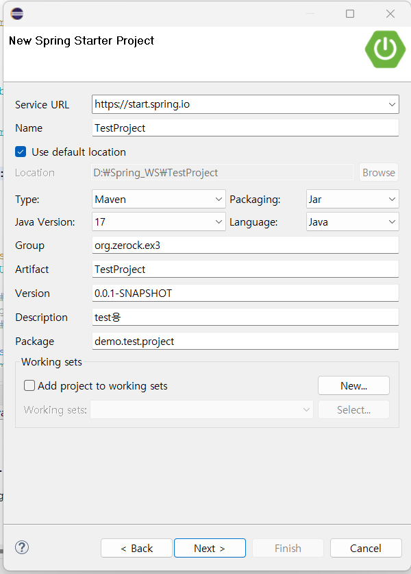Click the Group field org.zerock.ex3

coord(245,246)
